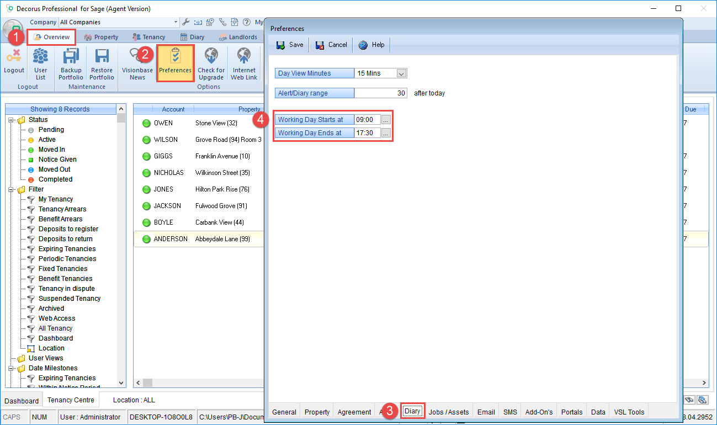Open the Data preferences tab
Viewport: 717px width, 425px height.
click(598, 412)
